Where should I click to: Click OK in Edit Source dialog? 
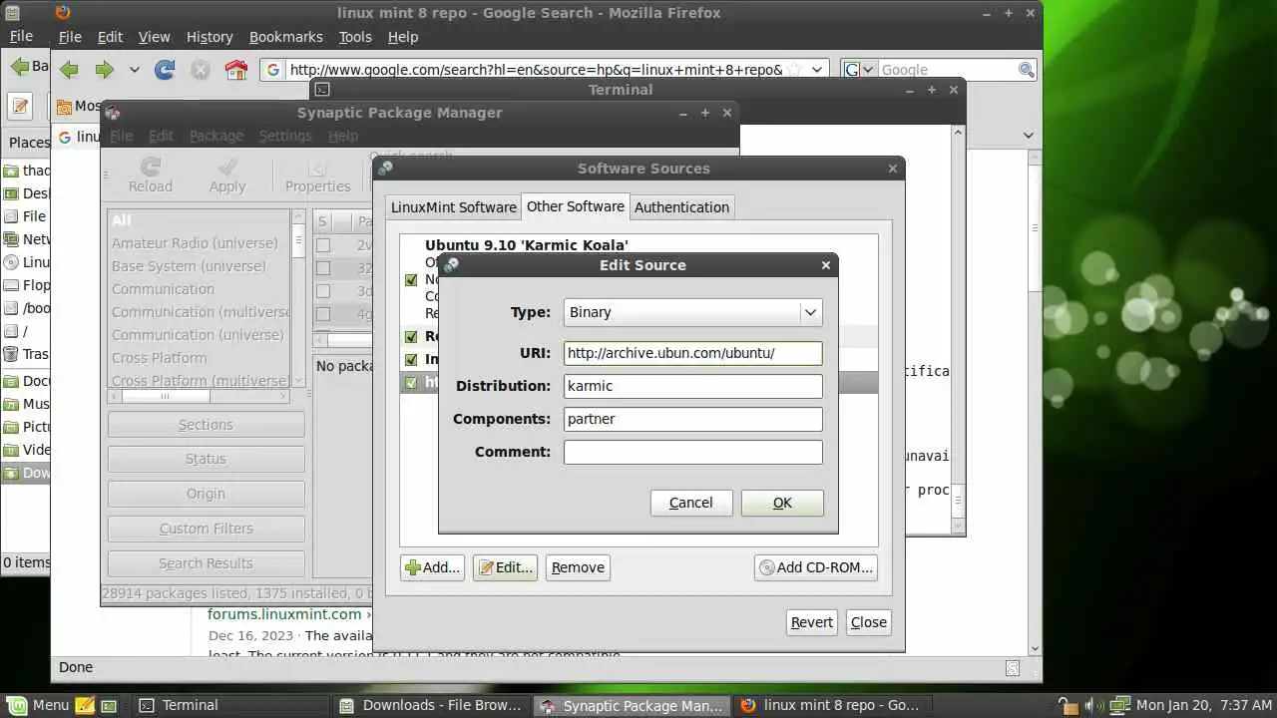pyautogui.click(x=782, y=503)
